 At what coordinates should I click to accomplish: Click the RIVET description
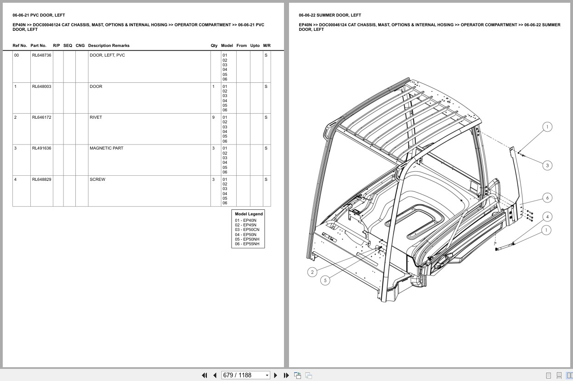click(96, 117)
